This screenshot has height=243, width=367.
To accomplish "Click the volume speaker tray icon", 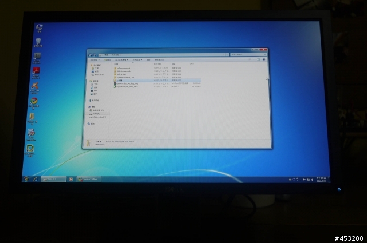I will coord(312,180).
